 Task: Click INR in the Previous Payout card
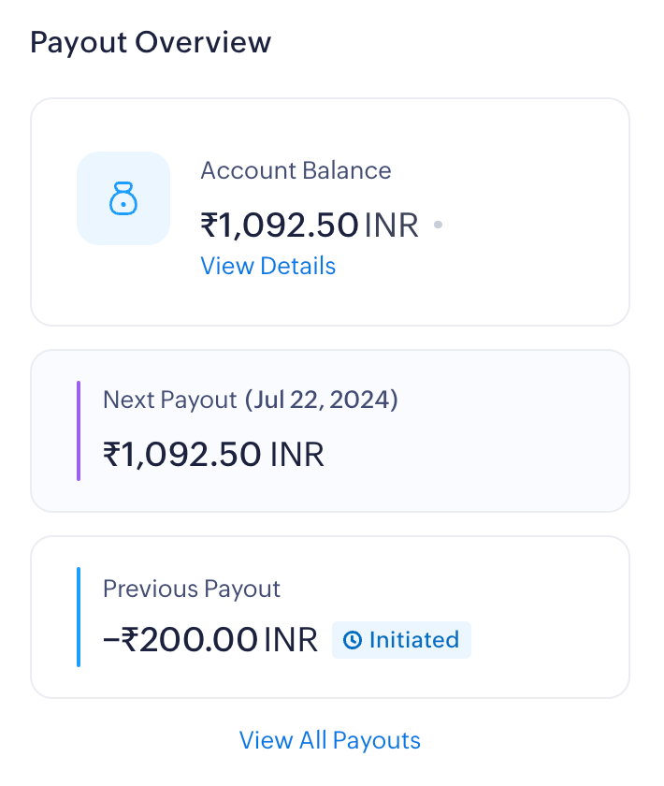[291, 640]
